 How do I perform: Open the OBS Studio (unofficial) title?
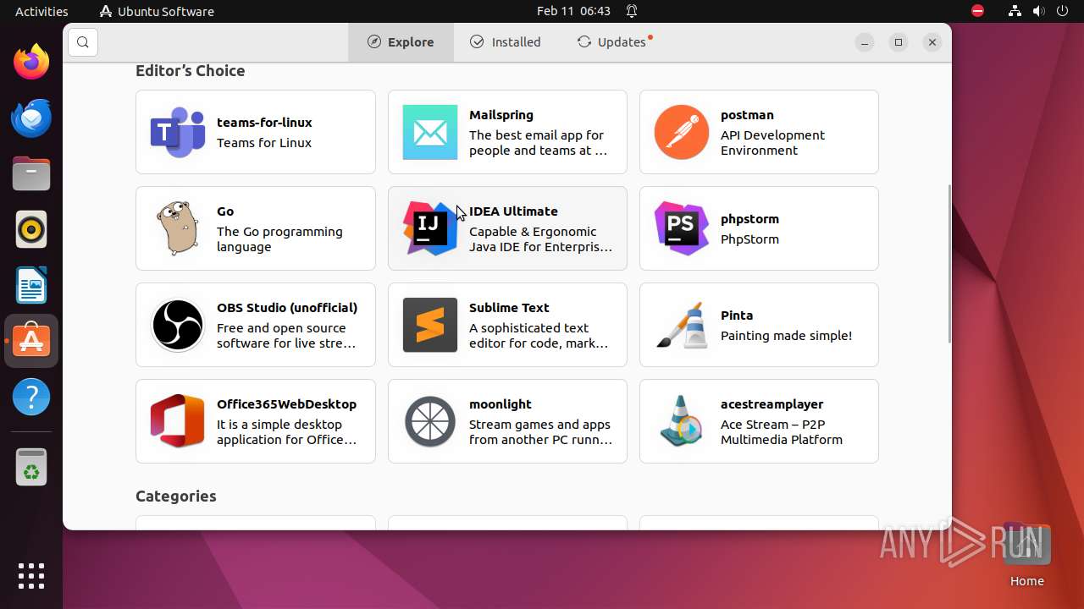287,308
